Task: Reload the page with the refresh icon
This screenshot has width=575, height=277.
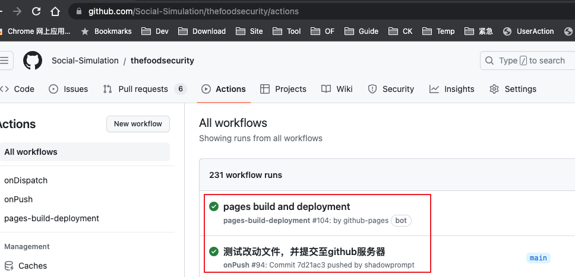Action: pos(36,11)
